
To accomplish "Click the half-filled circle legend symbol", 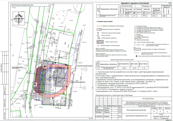I will 136,56.
